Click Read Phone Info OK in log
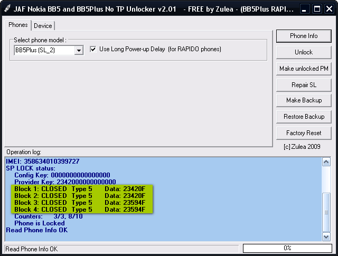 click(x=37, y=230)
